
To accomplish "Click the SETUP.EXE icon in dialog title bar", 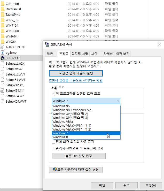I will click(x=47, y=44).
